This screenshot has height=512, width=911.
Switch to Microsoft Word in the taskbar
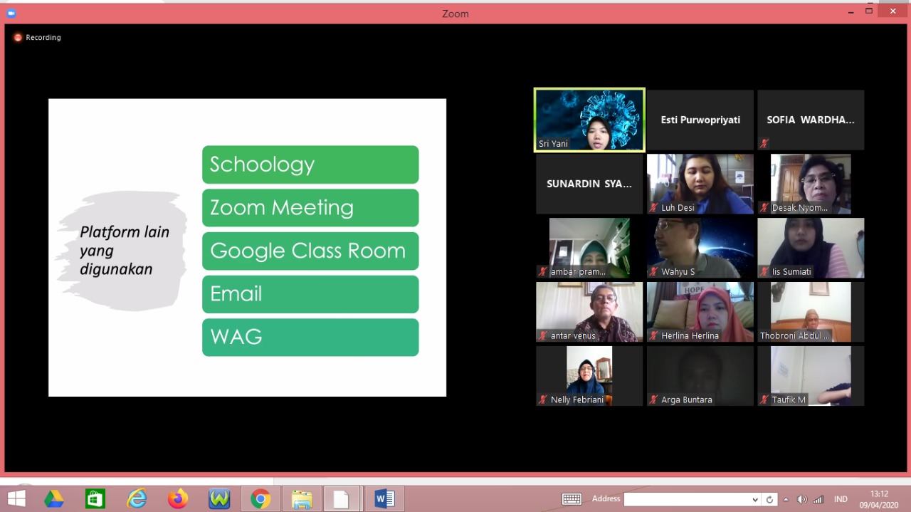point(384,499)
